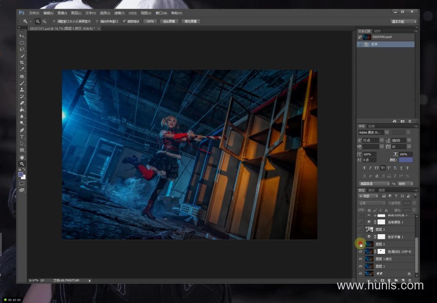Open the foreground color picker
The width and height of the screenshot is (437, 303).
tap(20, 174)
